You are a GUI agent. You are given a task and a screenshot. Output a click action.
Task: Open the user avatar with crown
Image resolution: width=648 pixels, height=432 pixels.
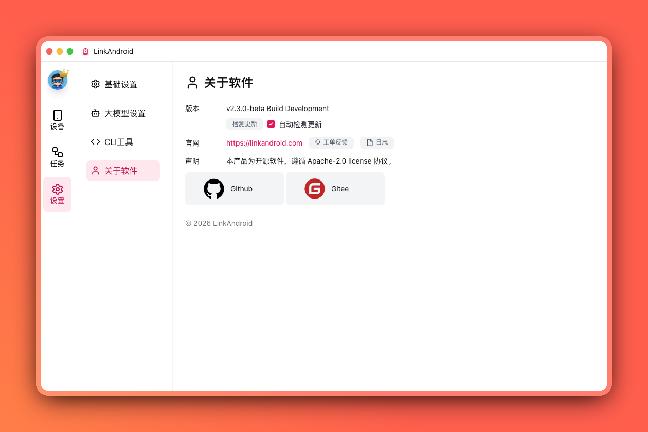[58, 80]
